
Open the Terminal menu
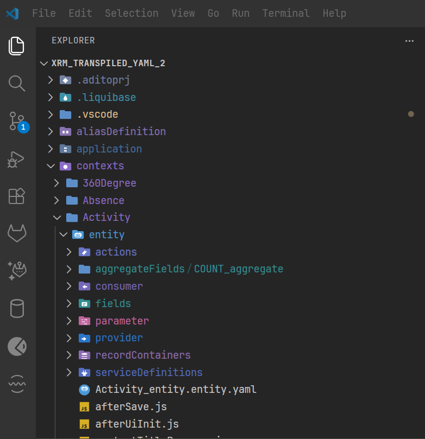(286, 14)
